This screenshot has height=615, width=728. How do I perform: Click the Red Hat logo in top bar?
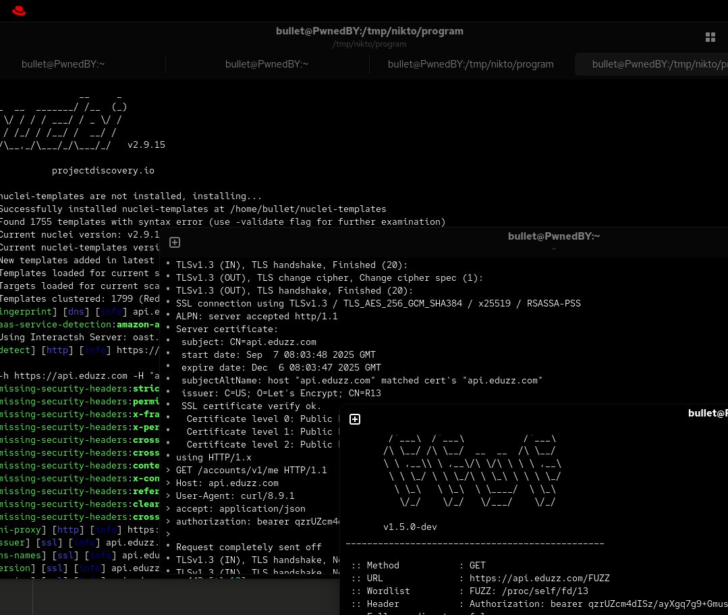coord(19,11)
